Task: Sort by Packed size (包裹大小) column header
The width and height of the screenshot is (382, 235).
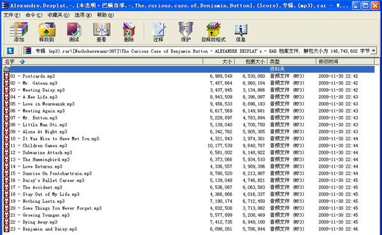Action: (x=251, y=62)
